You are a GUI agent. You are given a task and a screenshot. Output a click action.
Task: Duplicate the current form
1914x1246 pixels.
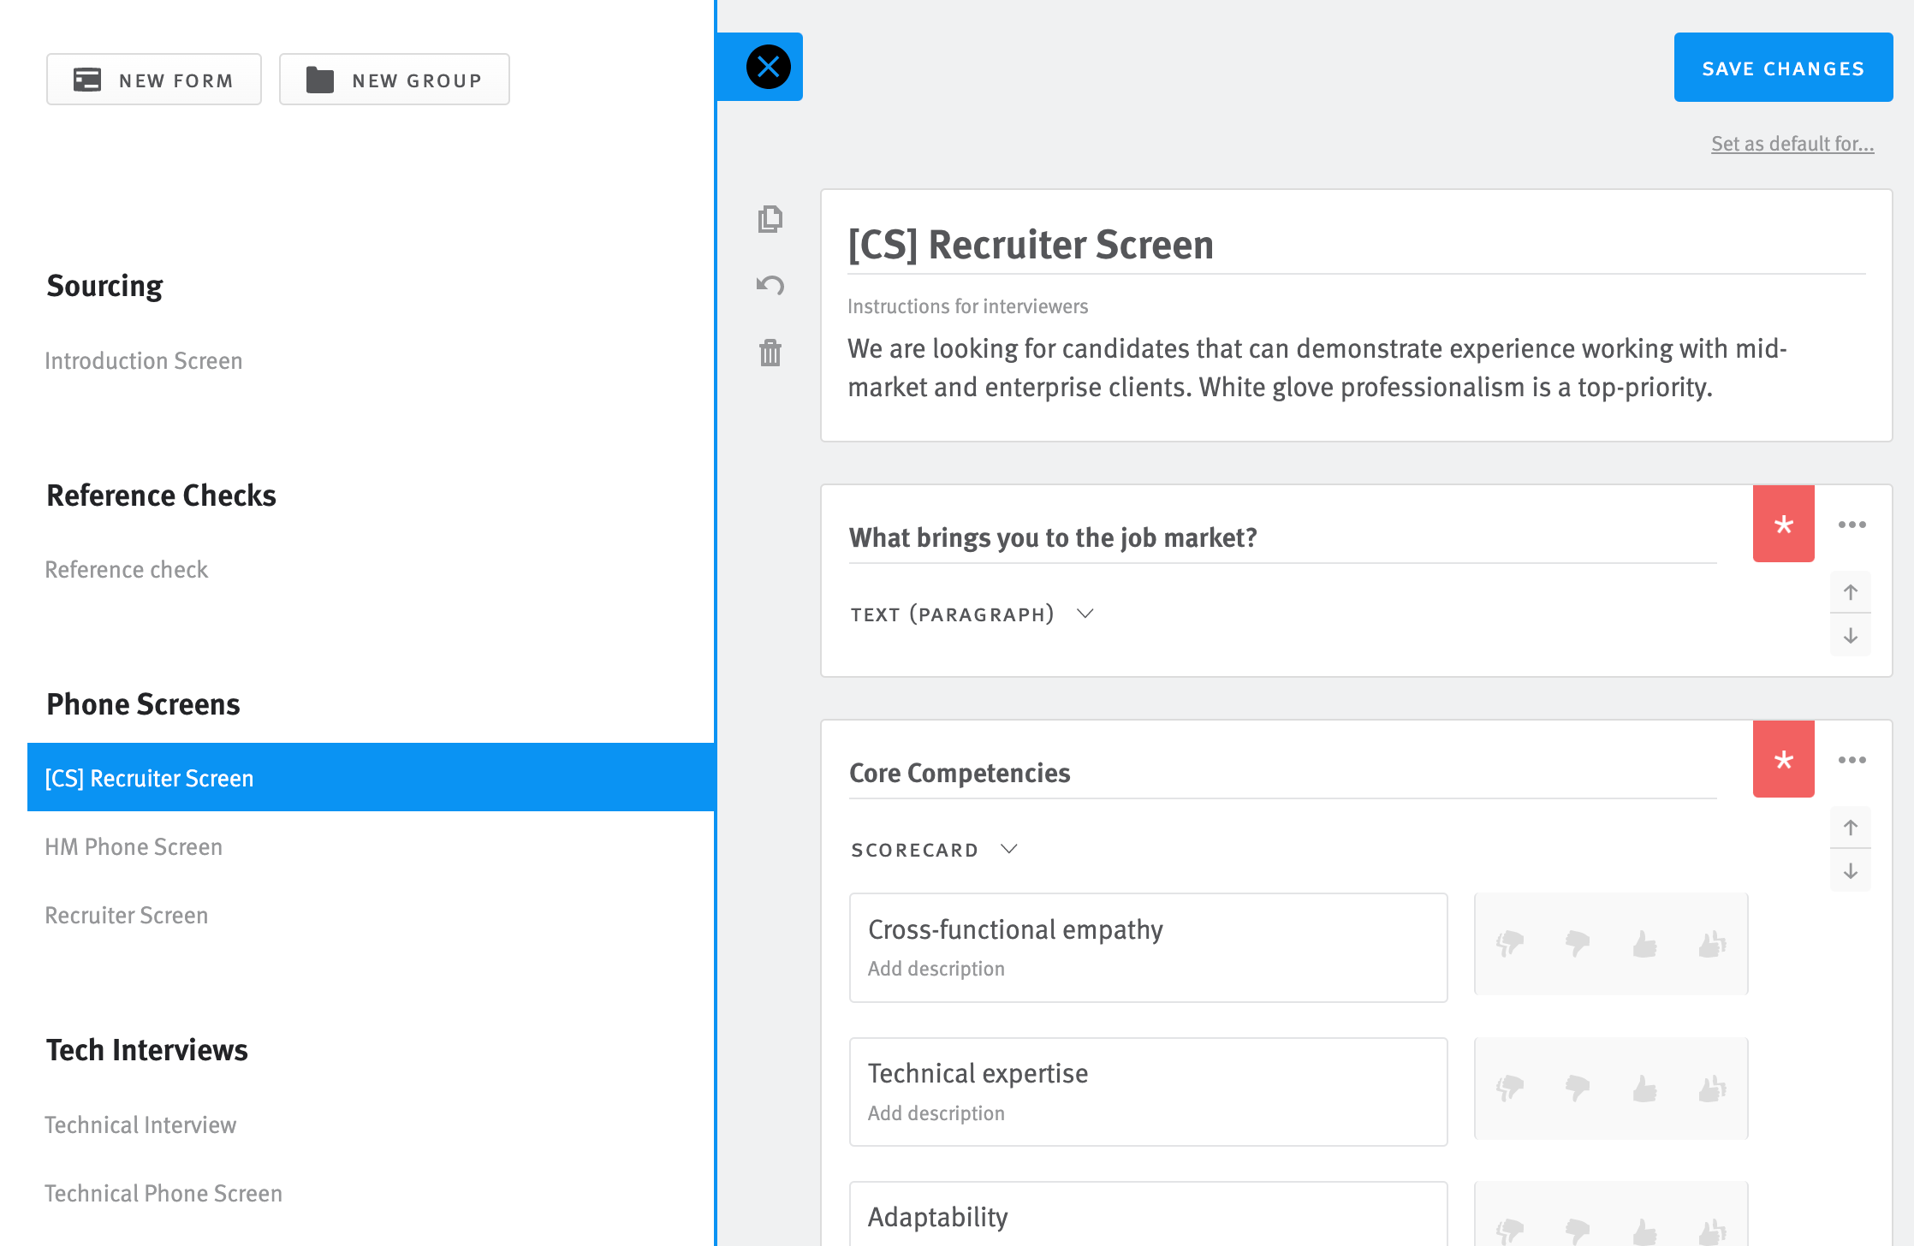point(769,219)
